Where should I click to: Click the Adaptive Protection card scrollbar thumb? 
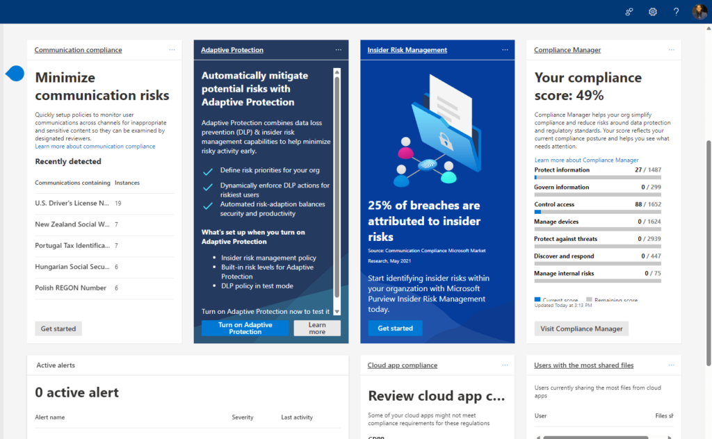337,187
